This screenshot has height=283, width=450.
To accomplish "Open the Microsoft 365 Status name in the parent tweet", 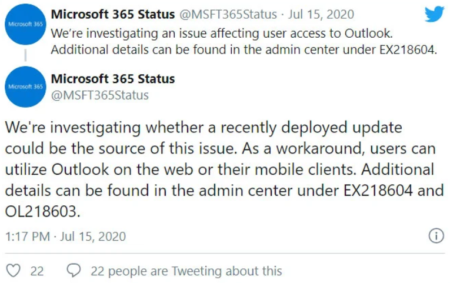I will coord(113,14).
